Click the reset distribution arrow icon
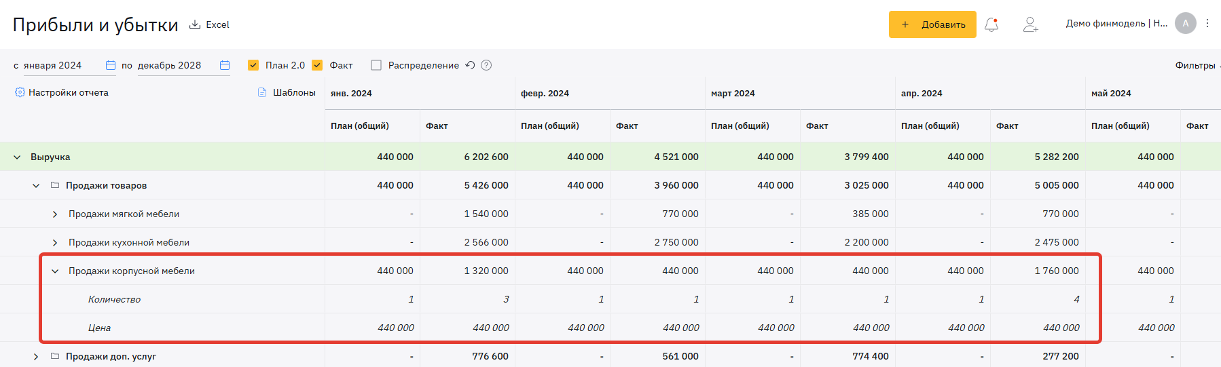Screen dimensions: 1221x367 470,65
